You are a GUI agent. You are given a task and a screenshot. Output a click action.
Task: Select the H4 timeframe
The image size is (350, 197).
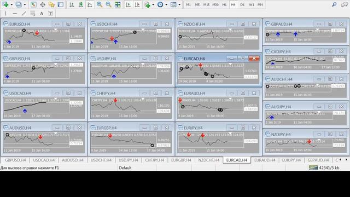coord(234,4)
